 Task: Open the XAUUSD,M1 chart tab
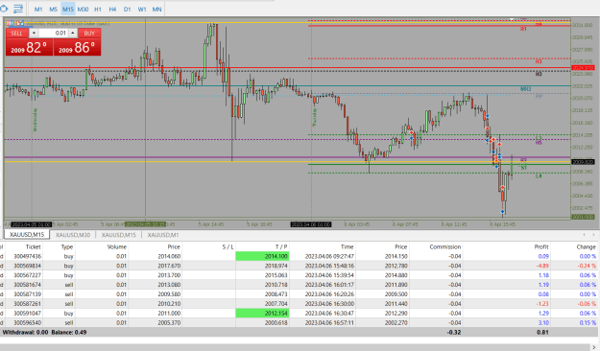[163, 235]
